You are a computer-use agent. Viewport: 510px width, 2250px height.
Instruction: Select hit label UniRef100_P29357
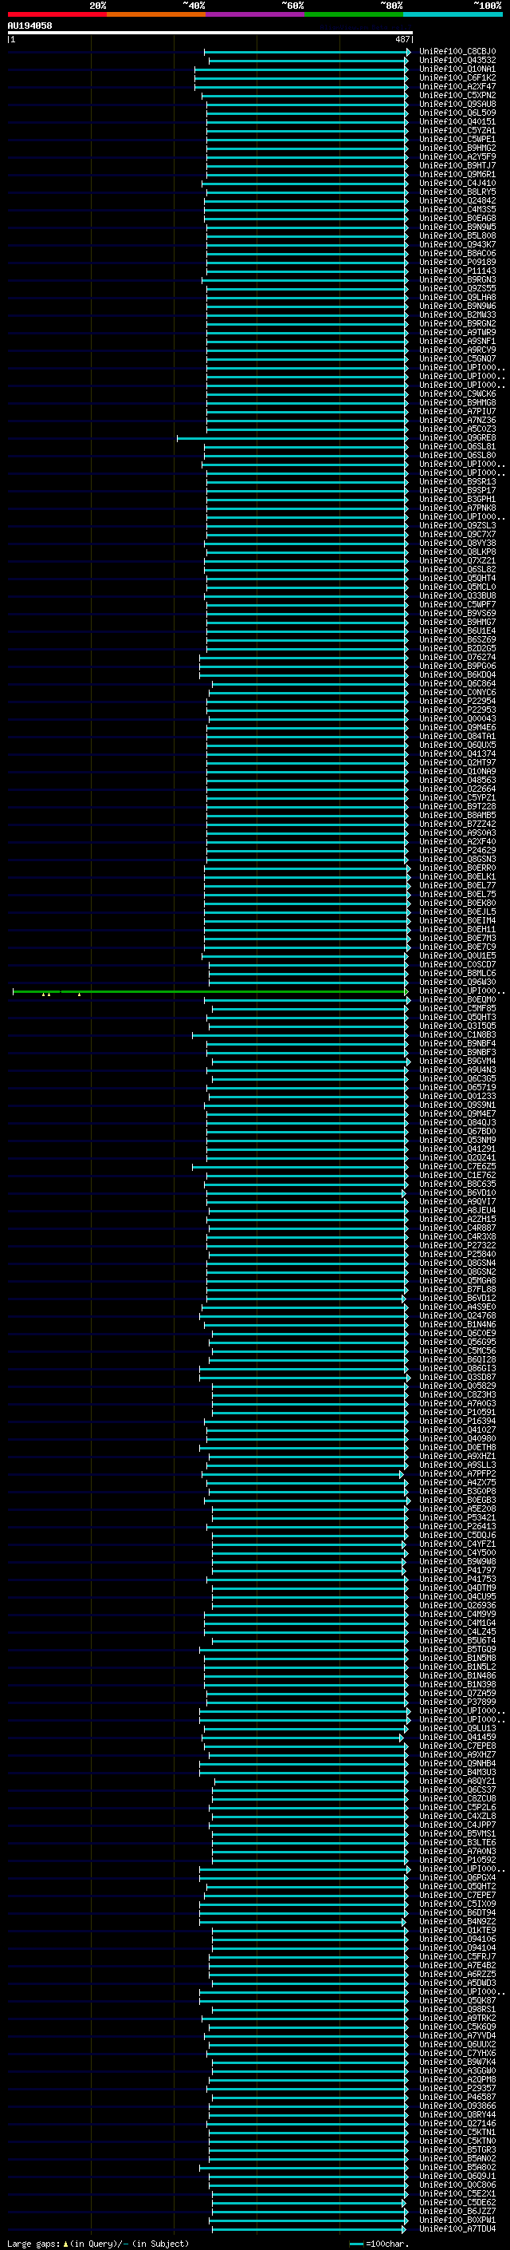(457, 2089)
